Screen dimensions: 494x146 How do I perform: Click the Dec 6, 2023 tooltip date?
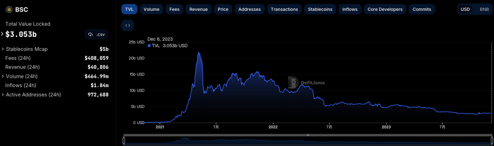click(x=160, y=39)
